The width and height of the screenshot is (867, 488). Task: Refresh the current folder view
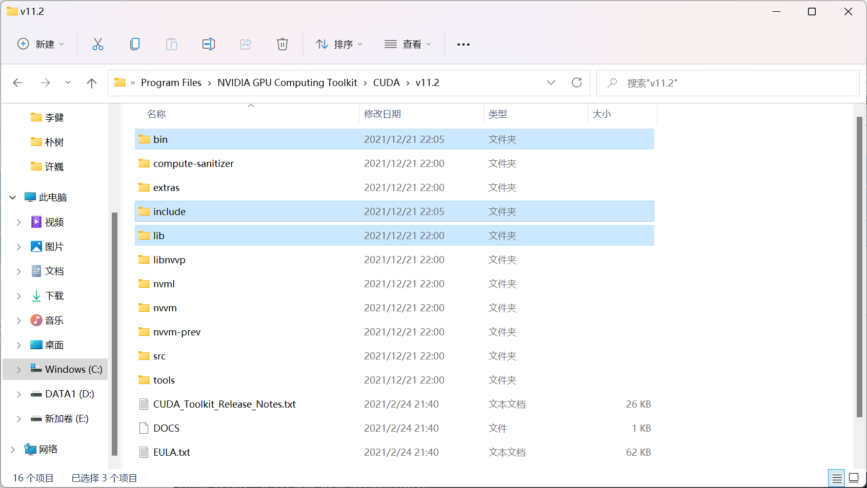point(577,82)
